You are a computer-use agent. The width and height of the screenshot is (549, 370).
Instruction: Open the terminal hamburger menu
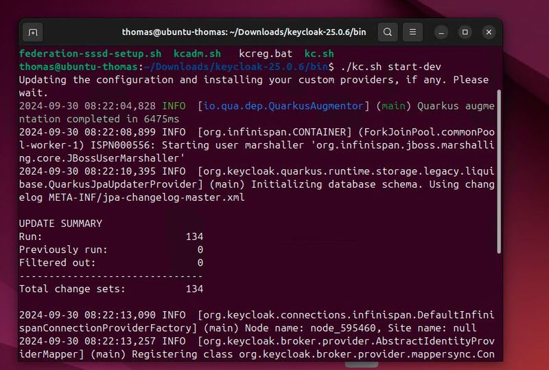tap(413, 32)
